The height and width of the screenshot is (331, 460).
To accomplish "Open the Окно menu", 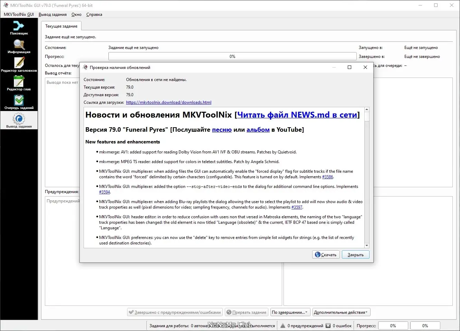I will click(76, 14).
